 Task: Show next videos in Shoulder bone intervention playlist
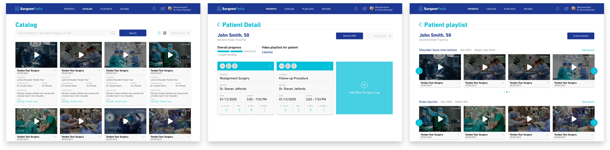click(x=594, y=71)
